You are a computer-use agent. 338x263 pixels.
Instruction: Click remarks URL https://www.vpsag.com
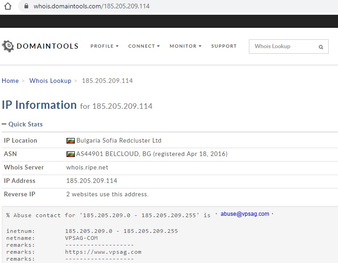point(103,252)
